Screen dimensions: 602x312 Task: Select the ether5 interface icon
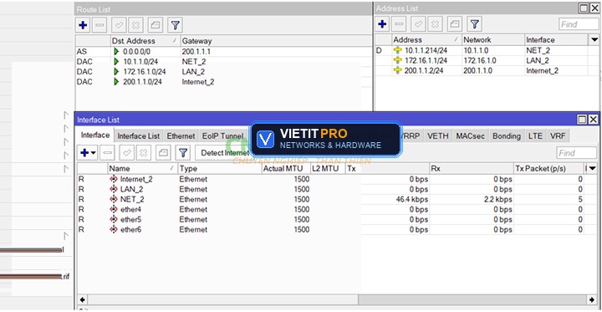(x=114, y=219)
